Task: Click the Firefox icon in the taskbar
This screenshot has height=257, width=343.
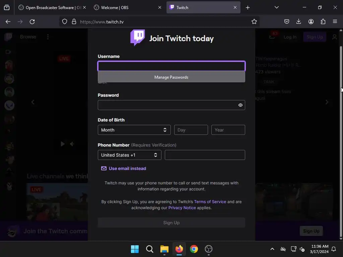Action: click(179, 249)
